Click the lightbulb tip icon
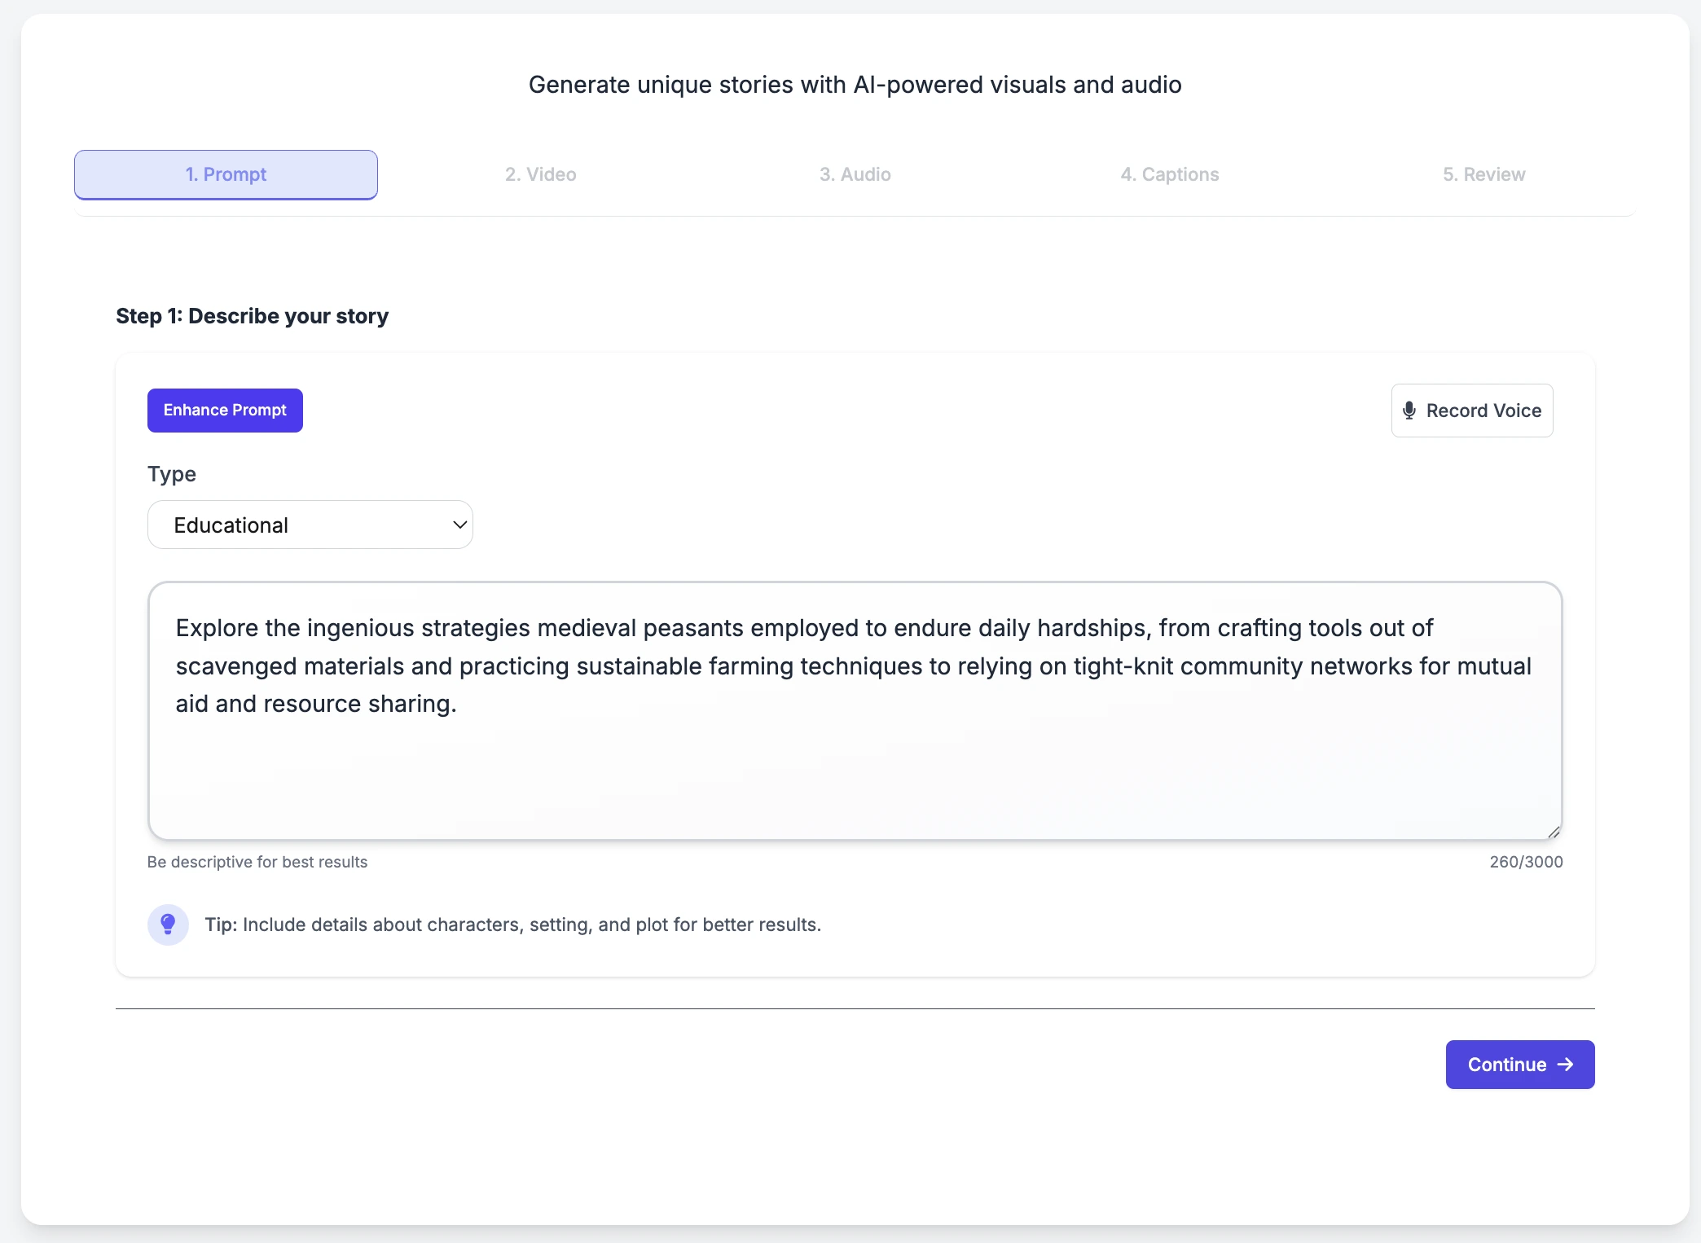 coord(168,925)
